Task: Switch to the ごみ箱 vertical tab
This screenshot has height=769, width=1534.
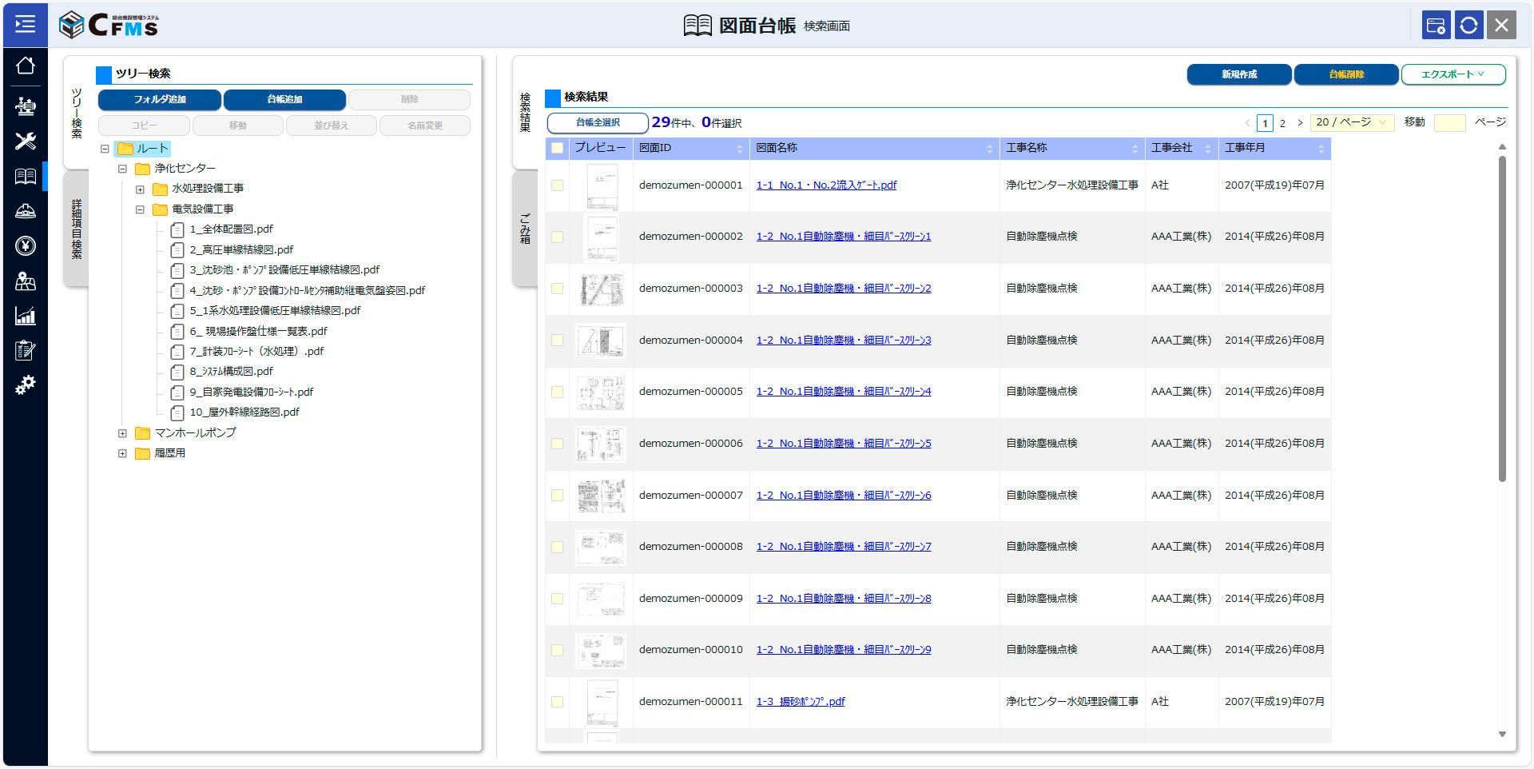Action: (x=525, y=229)
